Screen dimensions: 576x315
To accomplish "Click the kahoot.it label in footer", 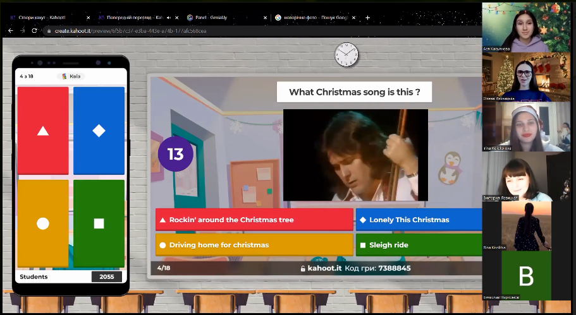I will 325,268.
